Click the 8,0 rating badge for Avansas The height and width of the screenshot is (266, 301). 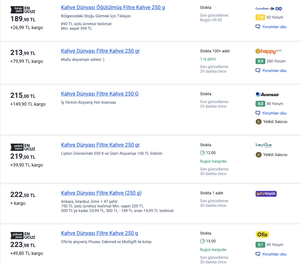point(260,104)
